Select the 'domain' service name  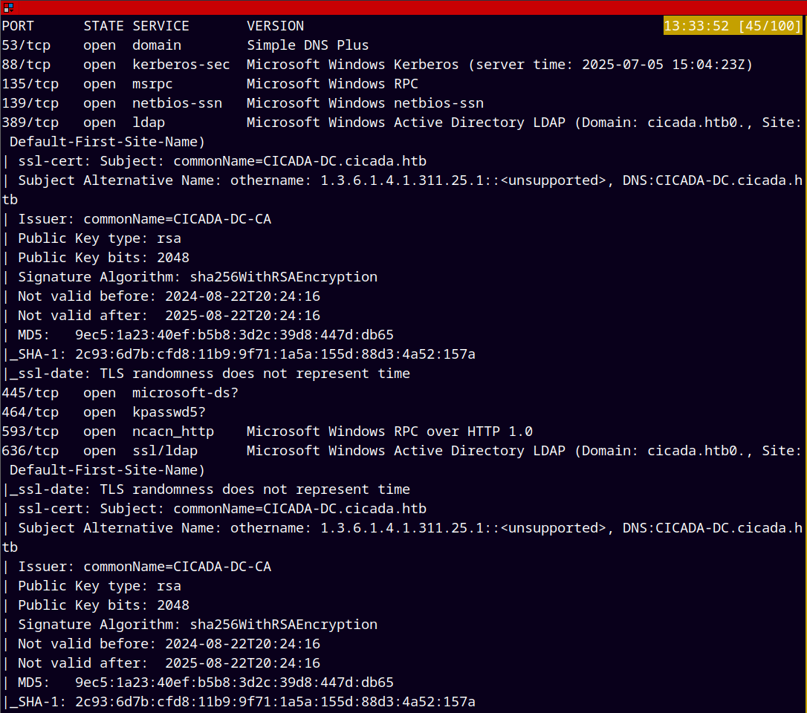click(157, 45)
